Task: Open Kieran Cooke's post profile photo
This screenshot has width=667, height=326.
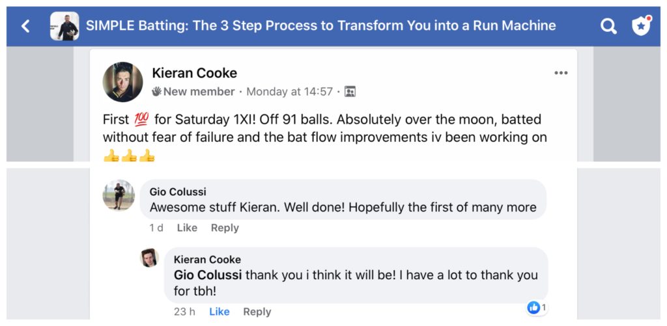Action: pos(122,82)
